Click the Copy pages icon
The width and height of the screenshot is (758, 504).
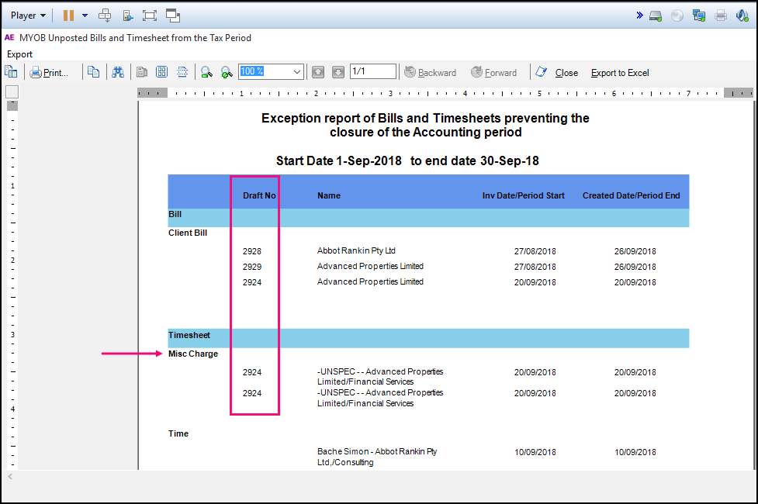(x=94, y=72)
